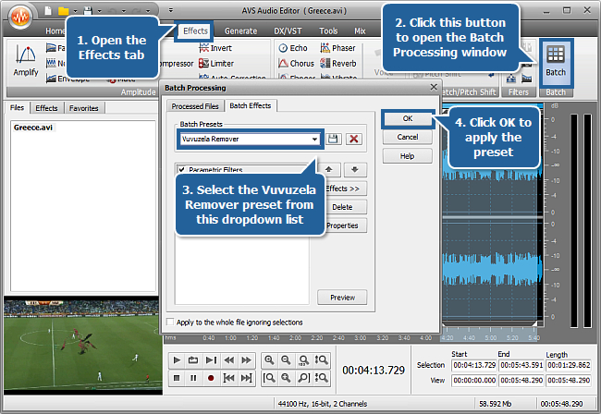Click the floppy disk save icon in title bar
Viewport: 601px width, 414px height.
click(88, 11)
